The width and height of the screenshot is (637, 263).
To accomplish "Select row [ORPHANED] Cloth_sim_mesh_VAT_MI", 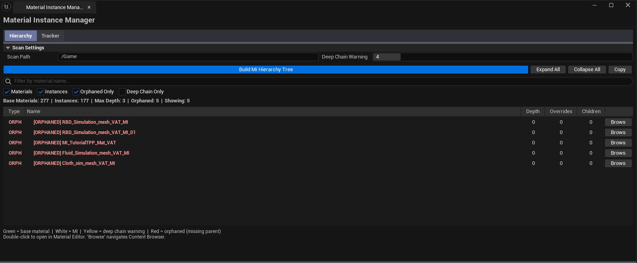I will 318,164.
